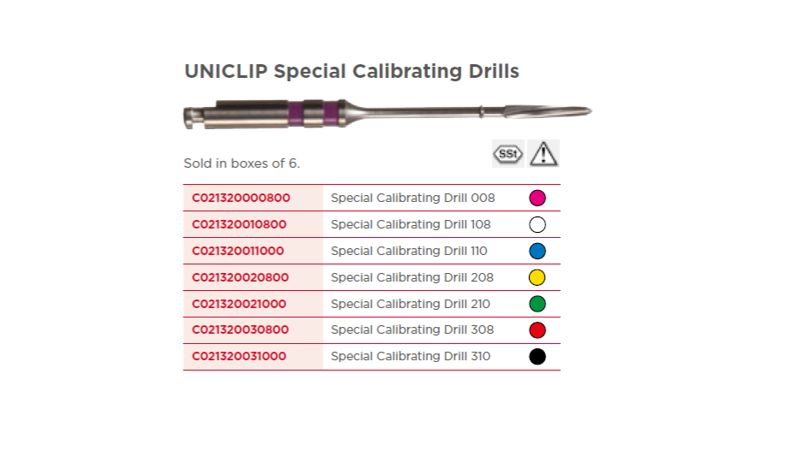Image resolution: width=805 pixels, height=451 pixels.
Task: Select the green color dot for Drill 210
Action: pyautogui.click(x=538, y=304)
